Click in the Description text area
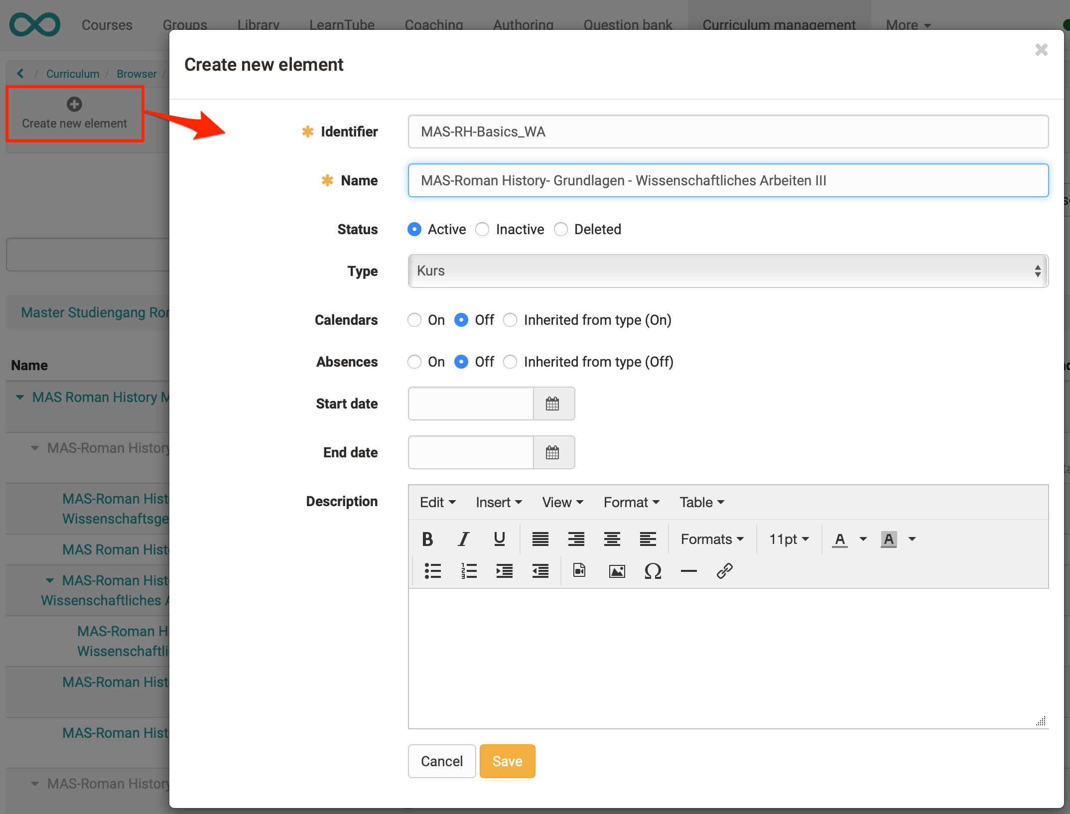 (728, 658)
